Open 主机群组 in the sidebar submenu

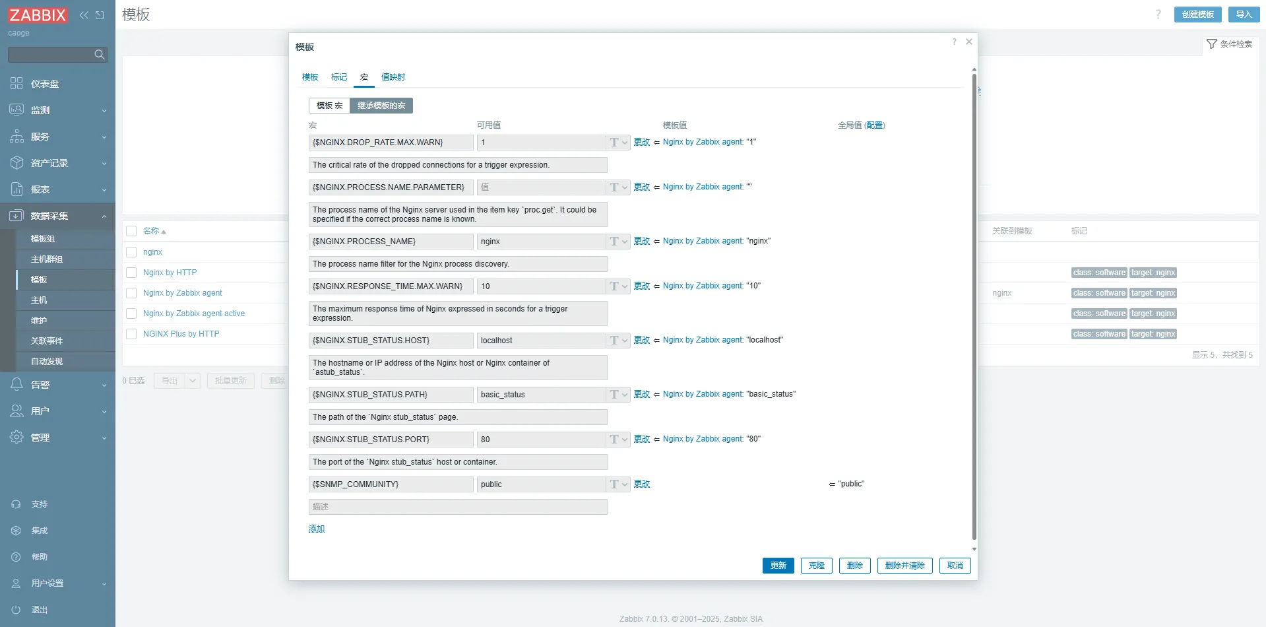pos(47,259)
